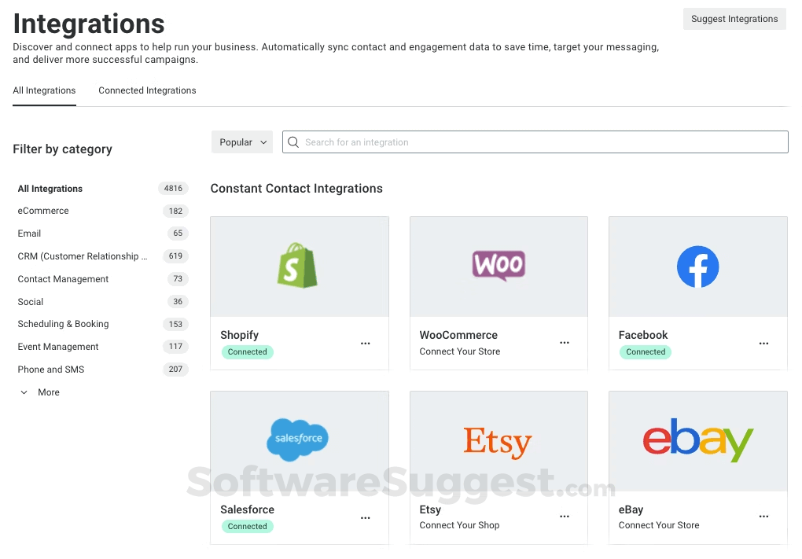The image size is (802, 559).
Task: Open the Facebook tile ellipsis menu
Action: tap(763, 344)
